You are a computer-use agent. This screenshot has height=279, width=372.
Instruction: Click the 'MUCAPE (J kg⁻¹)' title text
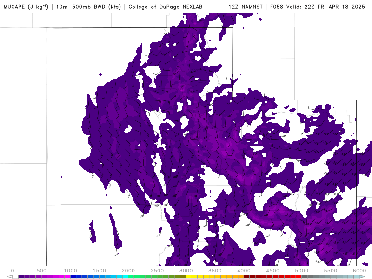26,7
